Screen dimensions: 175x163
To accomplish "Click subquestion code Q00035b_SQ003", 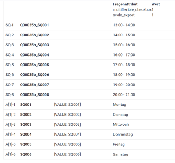I will point(34,45).
